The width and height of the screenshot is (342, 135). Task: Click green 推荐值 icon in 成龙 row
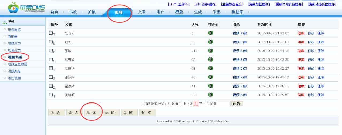pyautogui.click(x=210, y=42)
